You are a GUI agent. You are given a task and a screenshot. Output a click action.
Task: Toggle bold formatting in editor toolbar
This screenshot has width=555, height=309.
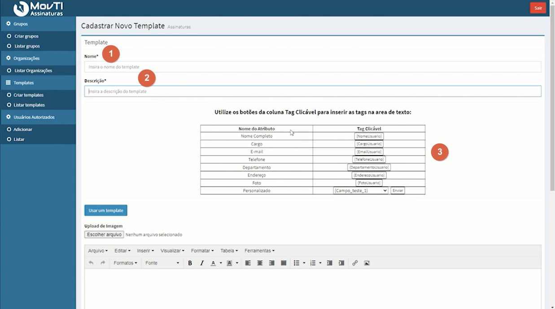(x=190, y=263)
